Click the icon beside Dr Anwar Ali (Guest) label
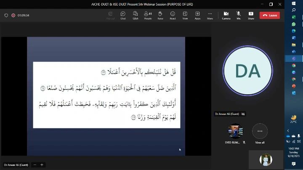The image size is (303, 170). (243, 114)
